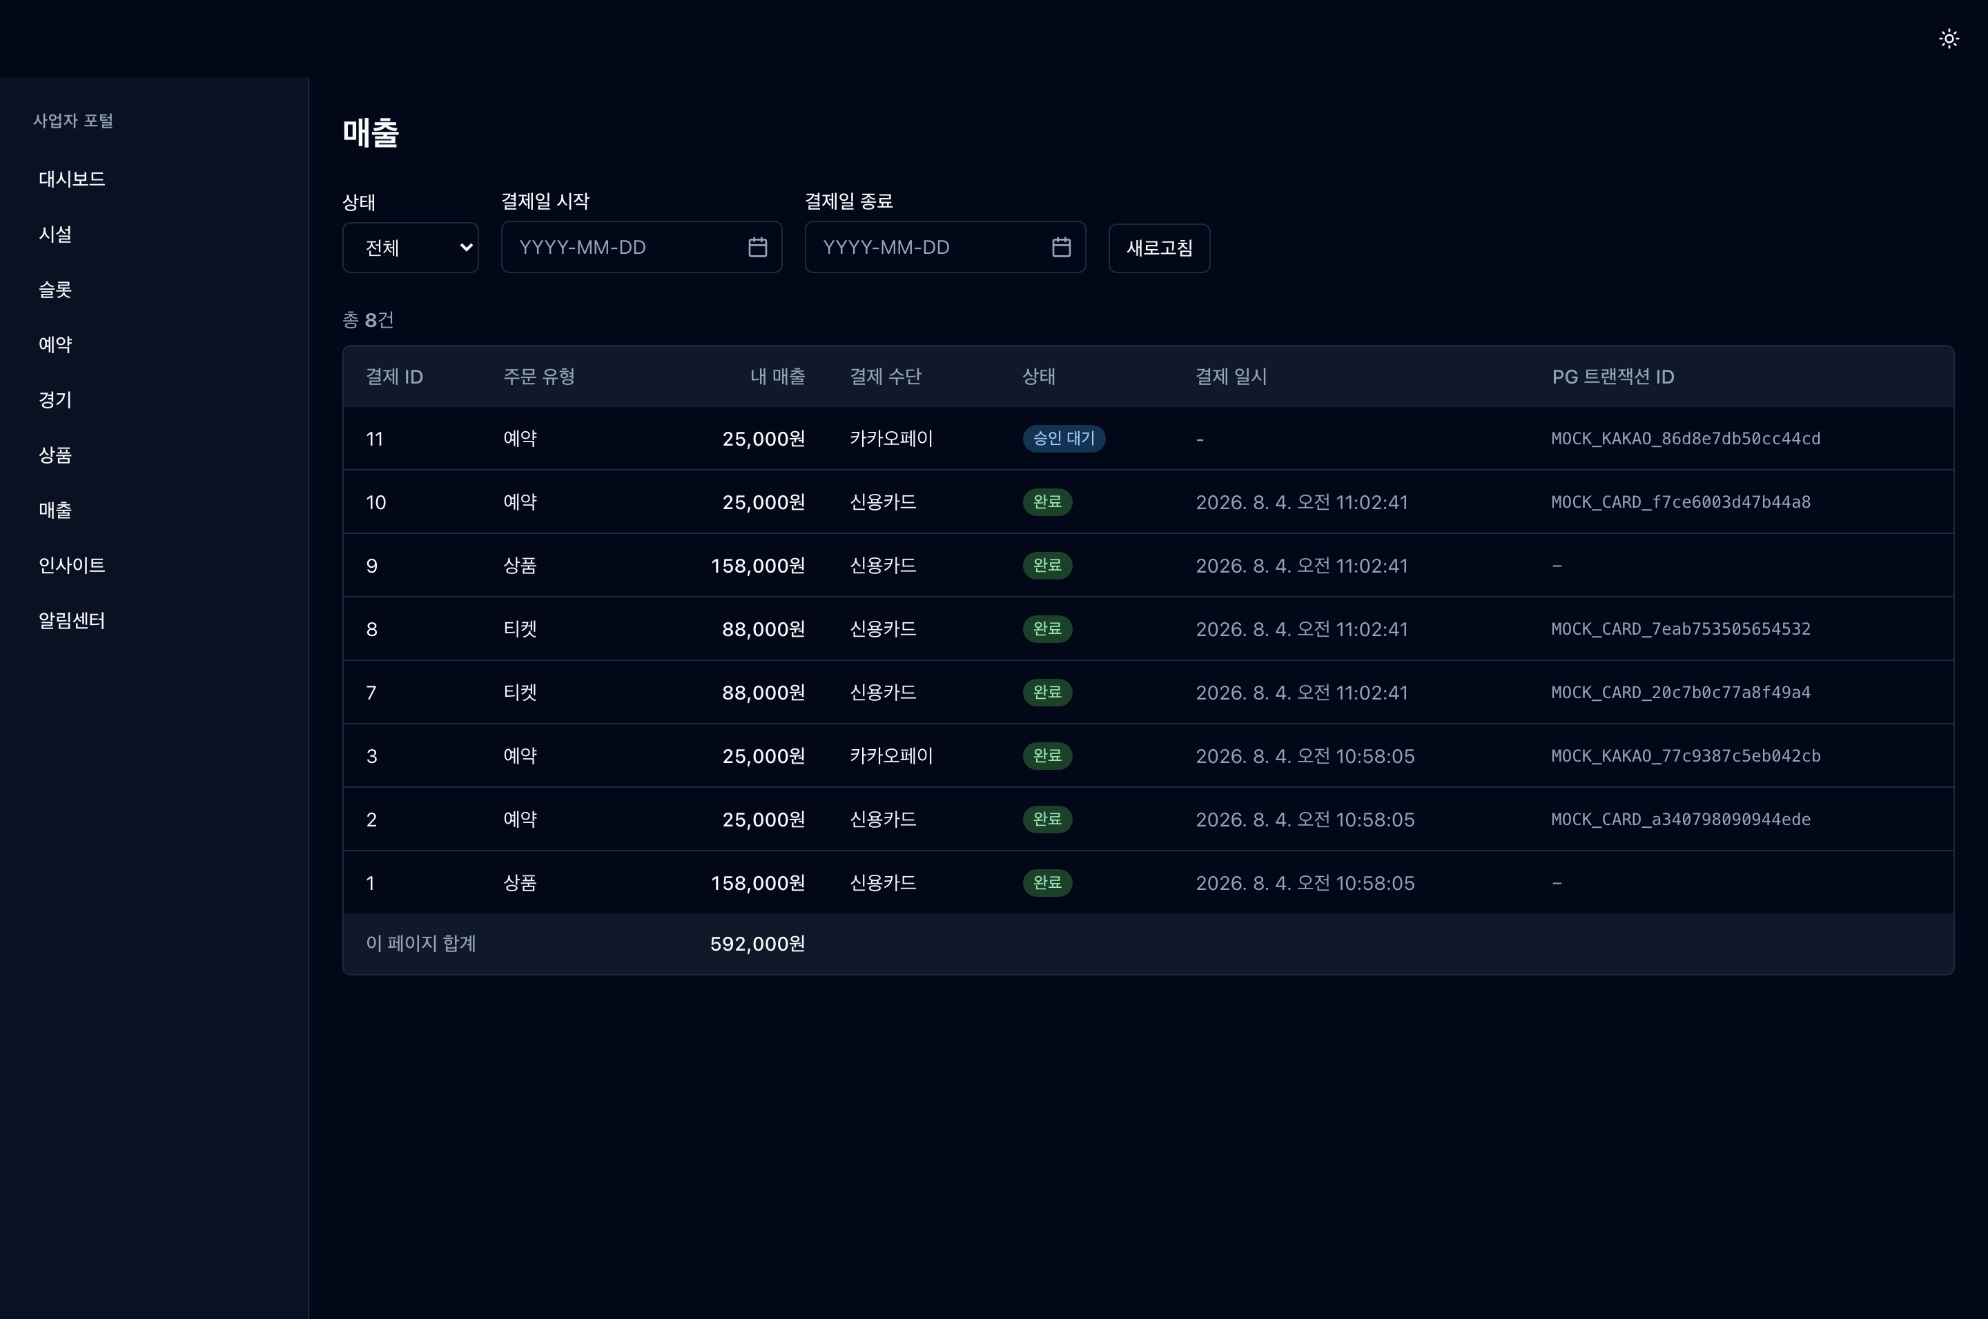
Task: Select payment row with ID 10
Action: click(x=1148, y=502)
